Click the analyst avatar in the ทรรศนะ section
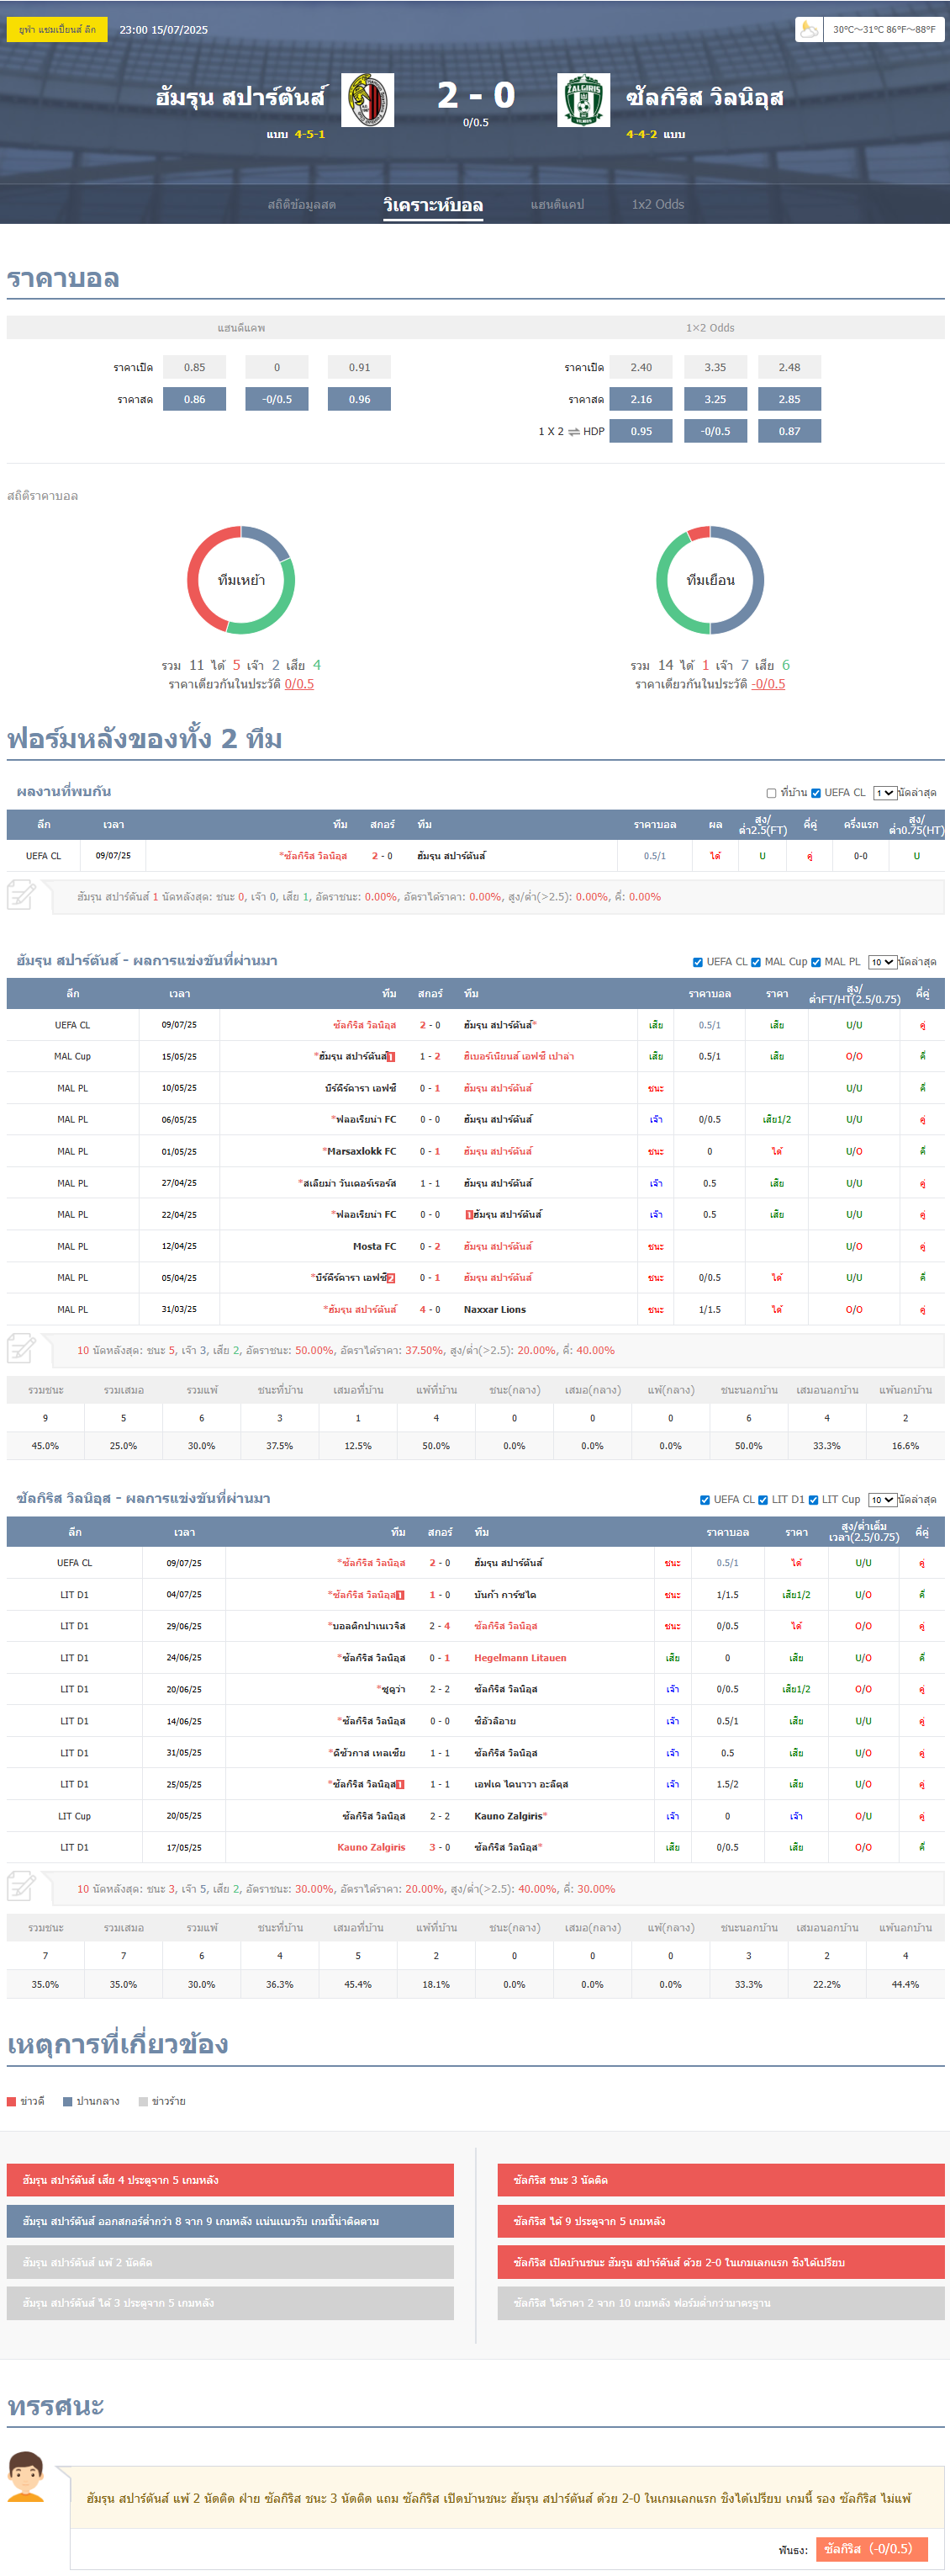The height and width of the screenshot is (2576, 950). (26, 2476)
